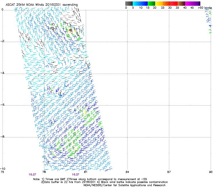Click the green 15–20 knots color segment
Viewport: 213px width, 187px height.
click(x=151, y=3)
